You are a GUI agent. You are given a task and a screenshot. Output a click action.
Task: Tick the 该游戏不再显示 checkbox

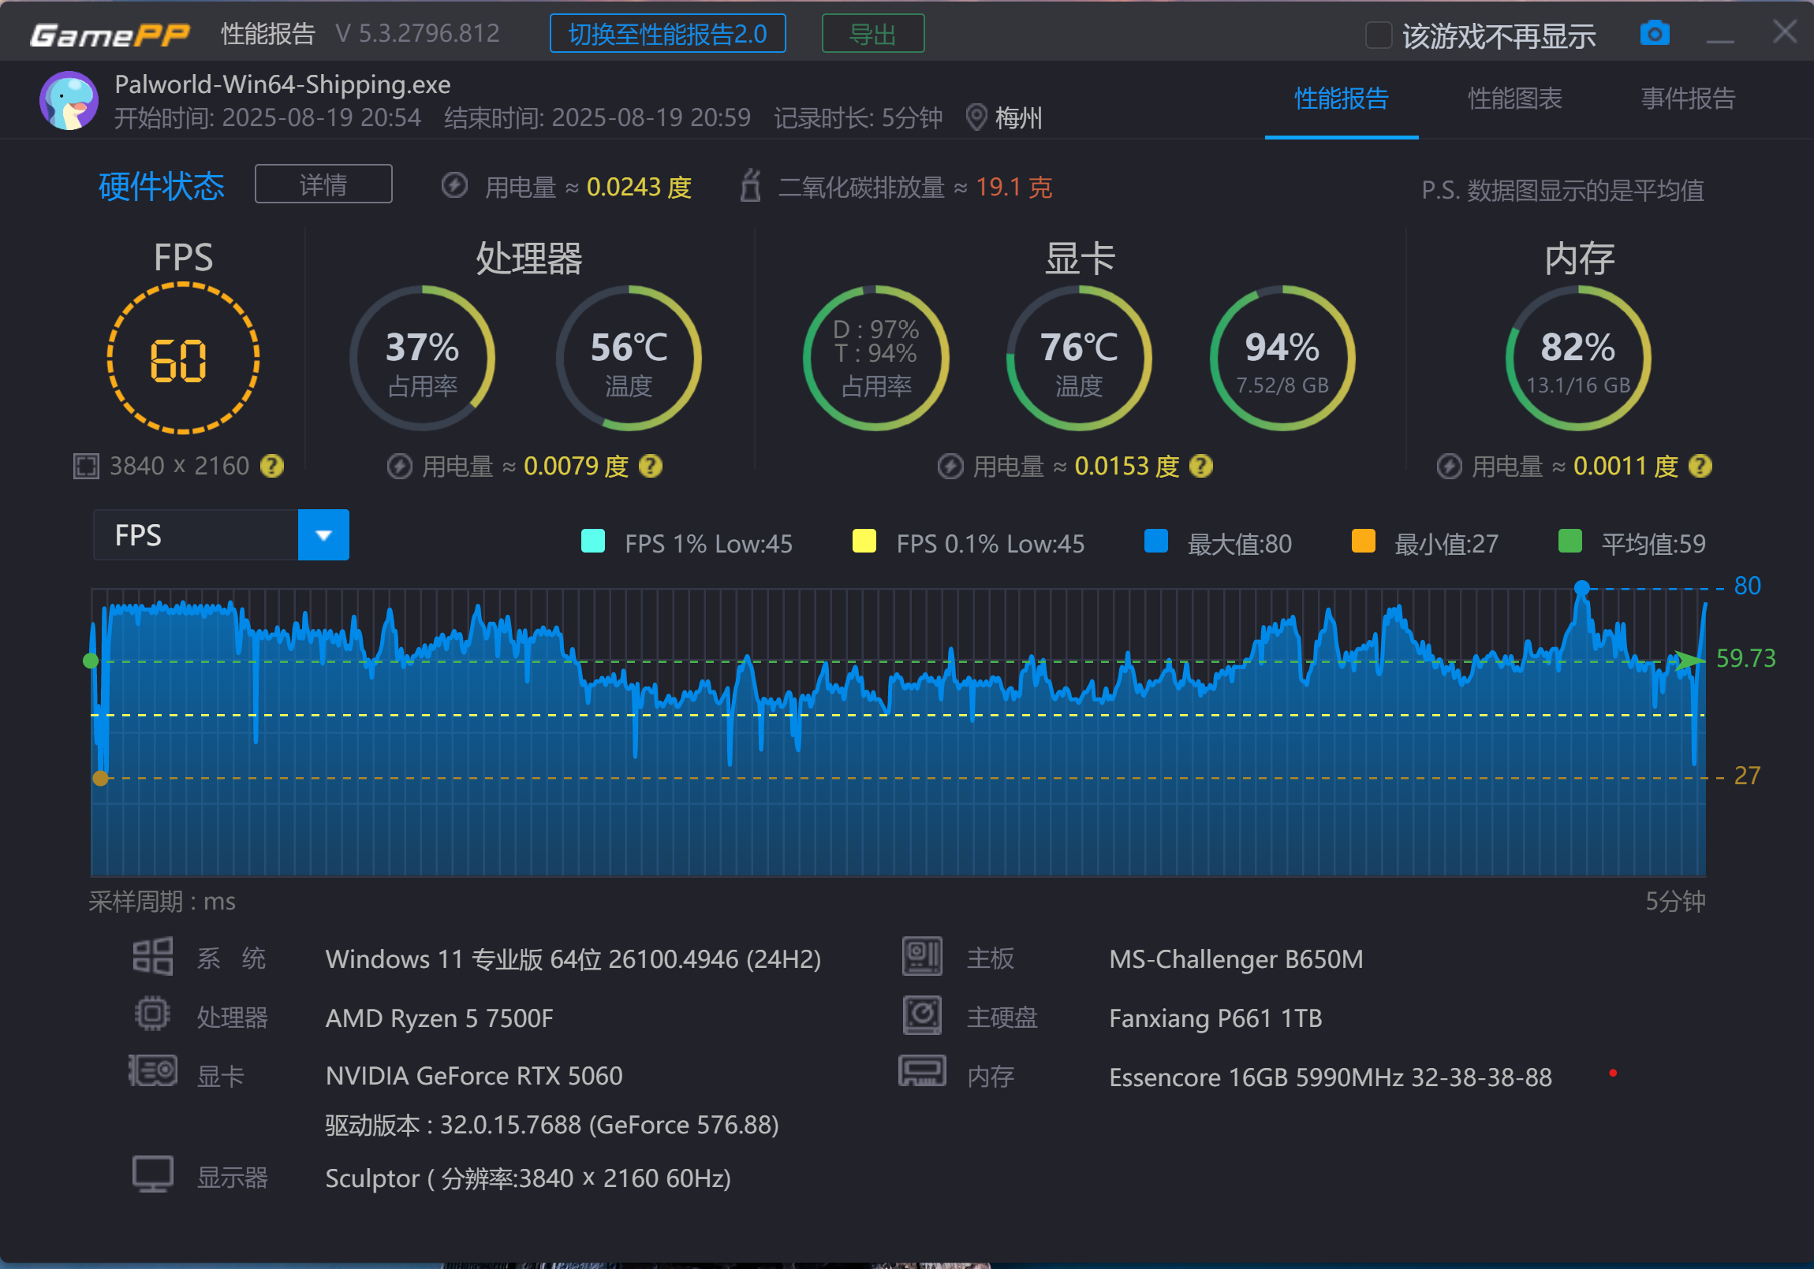1378,35
